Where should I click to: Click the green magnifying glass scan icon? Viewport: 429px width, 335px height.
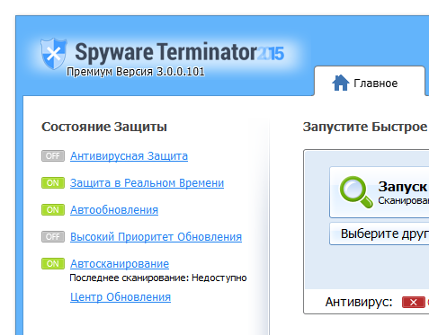click(x=356, y=191)
